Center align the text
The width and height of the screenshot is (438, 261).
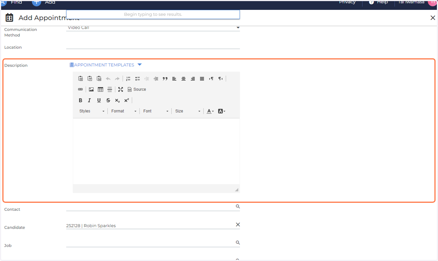click(184, 79)
